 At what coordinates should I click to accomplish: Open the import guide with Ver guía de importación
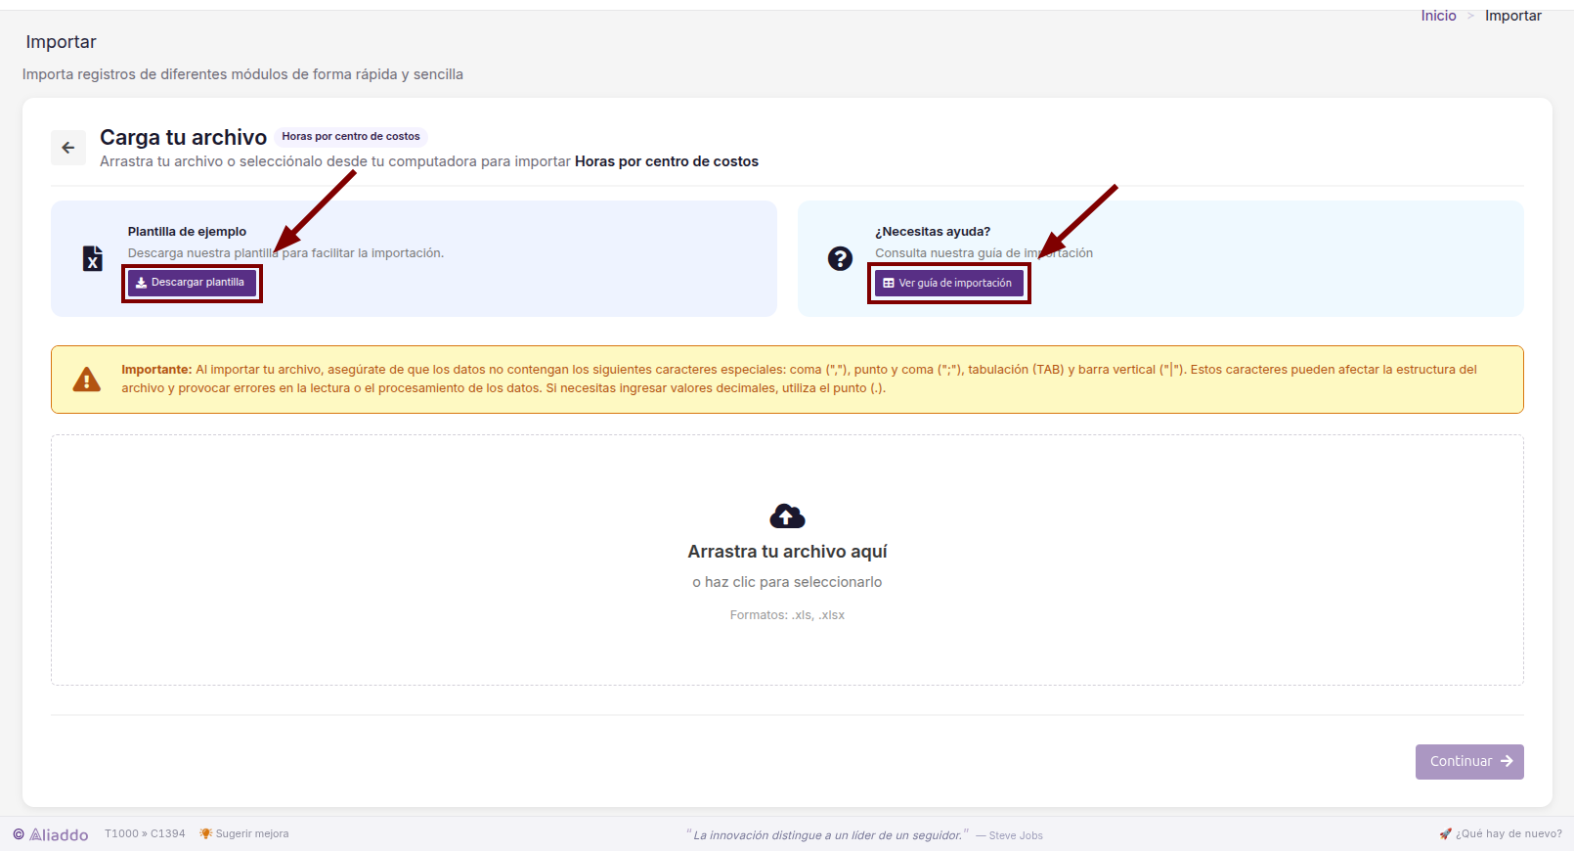[949, 284]
